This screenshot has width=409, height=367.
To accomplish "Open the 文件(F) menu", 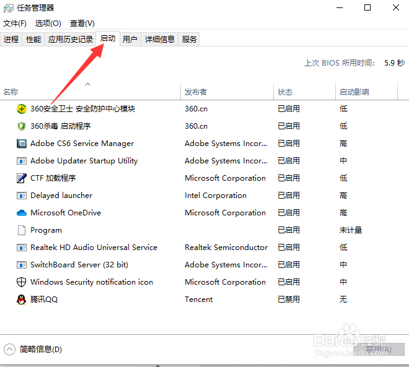I will (x=15, y=24).
